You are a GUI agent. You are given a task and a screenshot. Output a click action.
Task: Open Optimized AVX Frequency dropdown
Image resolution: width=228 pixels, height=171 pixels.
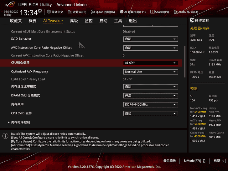click(151, 72)
